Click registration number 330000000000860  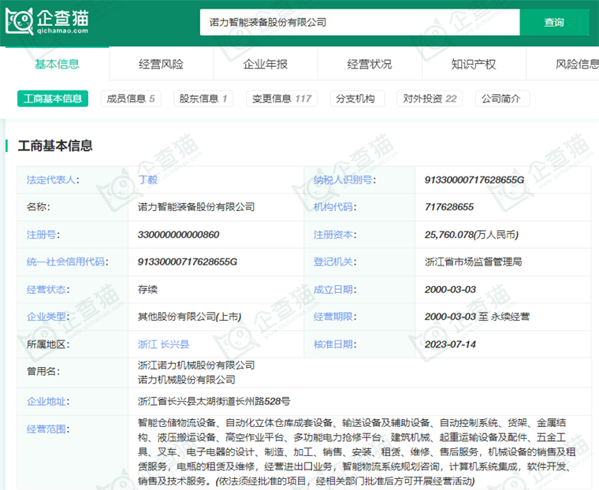pos(178,234)
